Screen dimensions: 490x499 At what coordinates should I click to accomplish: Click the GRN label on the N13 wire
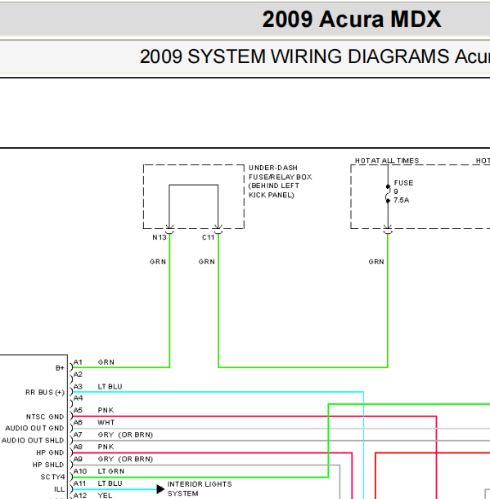(x=158, y=262)
